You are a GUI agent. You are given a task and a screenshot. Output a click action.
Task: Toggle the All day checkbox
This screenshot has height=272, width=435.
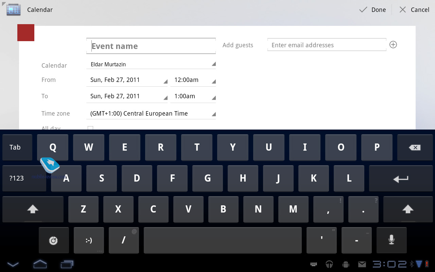pos(90,128)
